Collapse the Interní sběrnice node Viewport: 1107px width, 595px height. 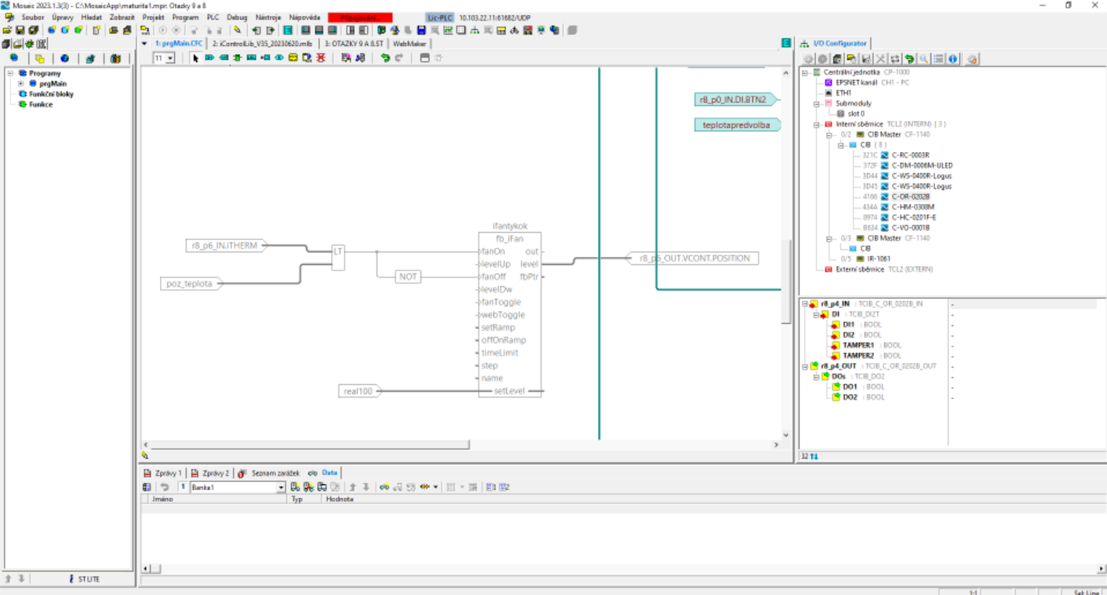point(817,124)
